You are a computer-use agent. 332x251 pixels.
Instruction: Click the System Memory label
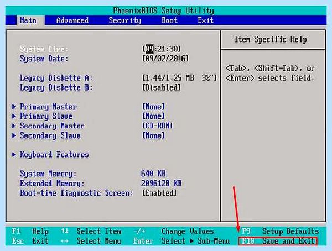48,174
